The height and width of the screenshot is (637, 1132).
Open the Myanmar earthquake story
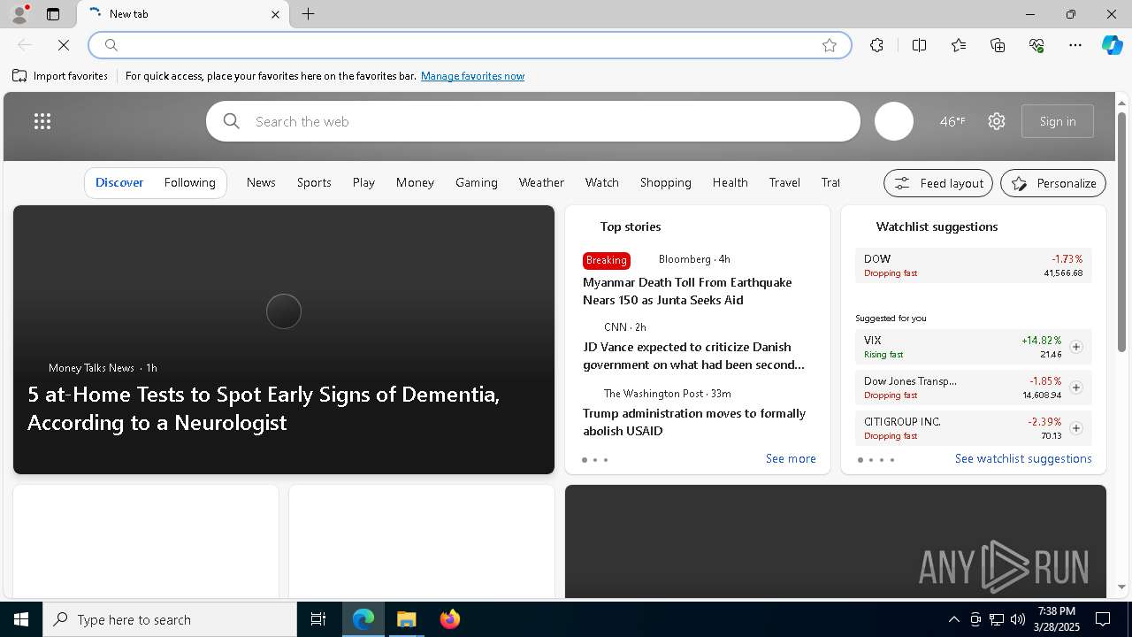click(687, 291)
